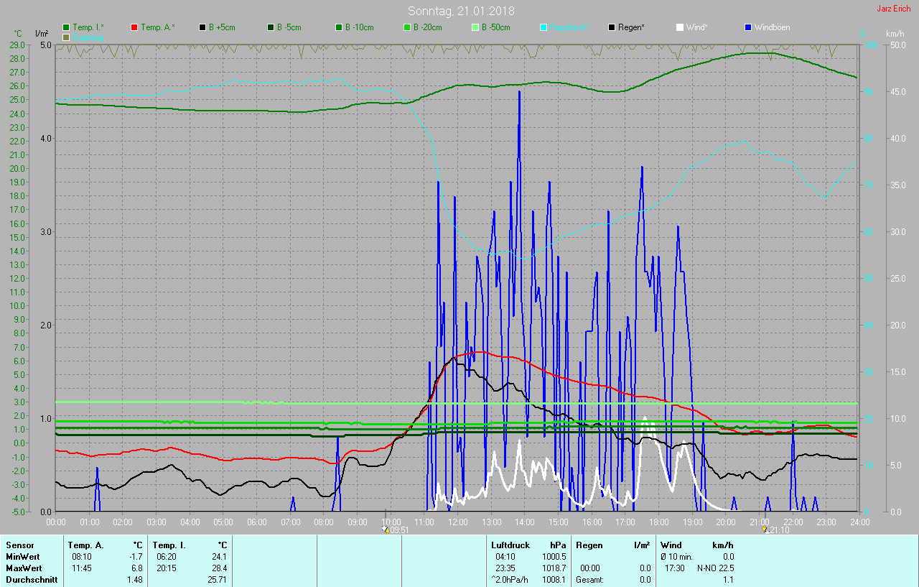Viewport: 919px width, 587px height.
Task: Click the Jarz Erich text in corner
Action: (893, 9)
